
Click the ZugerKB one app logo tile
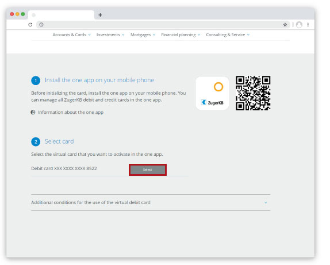pos(212,93)
